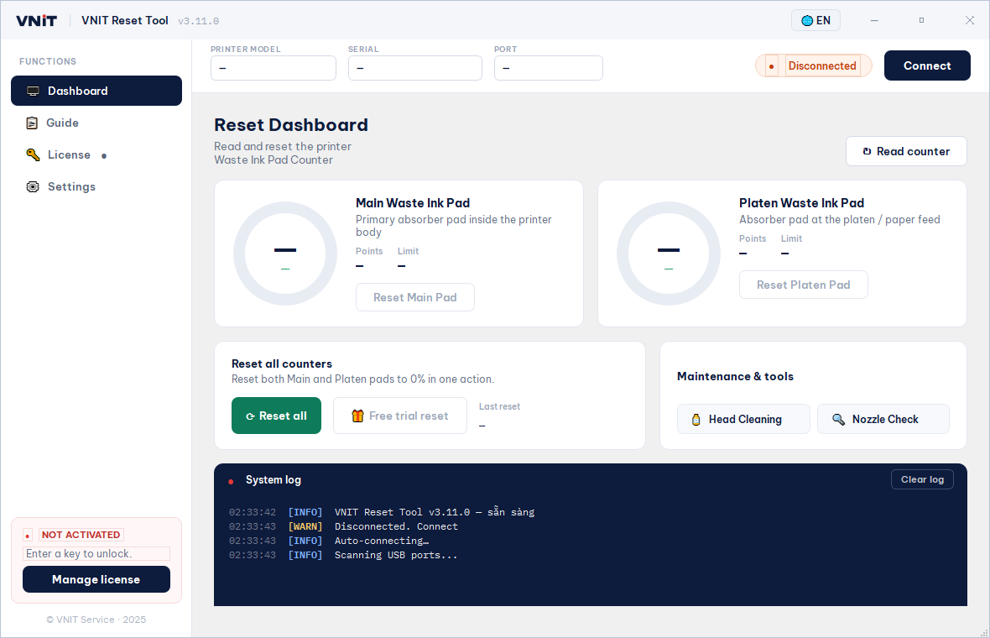Viewport: 990px width, 638px height.
Task: Click the Main Waste Ink Pad gauge
Action: pyautogui.click(x=285, y=254)
